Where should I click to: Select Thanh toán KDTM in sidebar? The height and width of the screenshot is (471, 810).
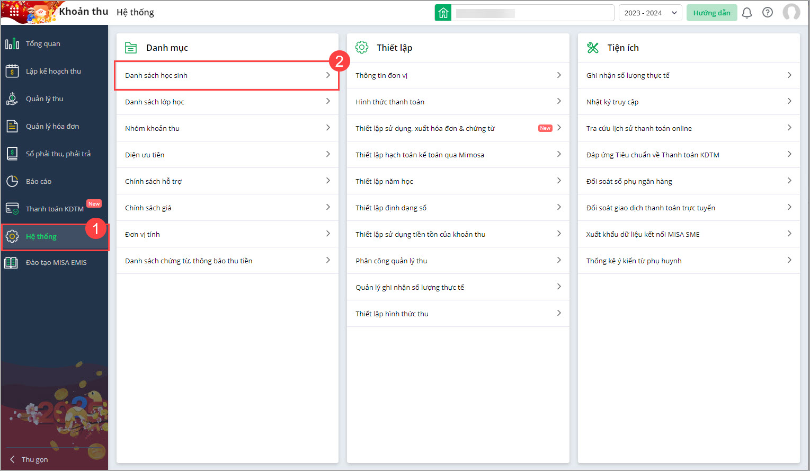click(x=55, y=209)
